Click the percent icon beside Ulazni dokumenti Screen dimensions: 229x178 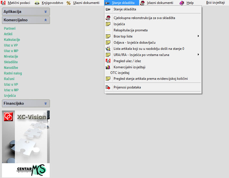(68, 3)
